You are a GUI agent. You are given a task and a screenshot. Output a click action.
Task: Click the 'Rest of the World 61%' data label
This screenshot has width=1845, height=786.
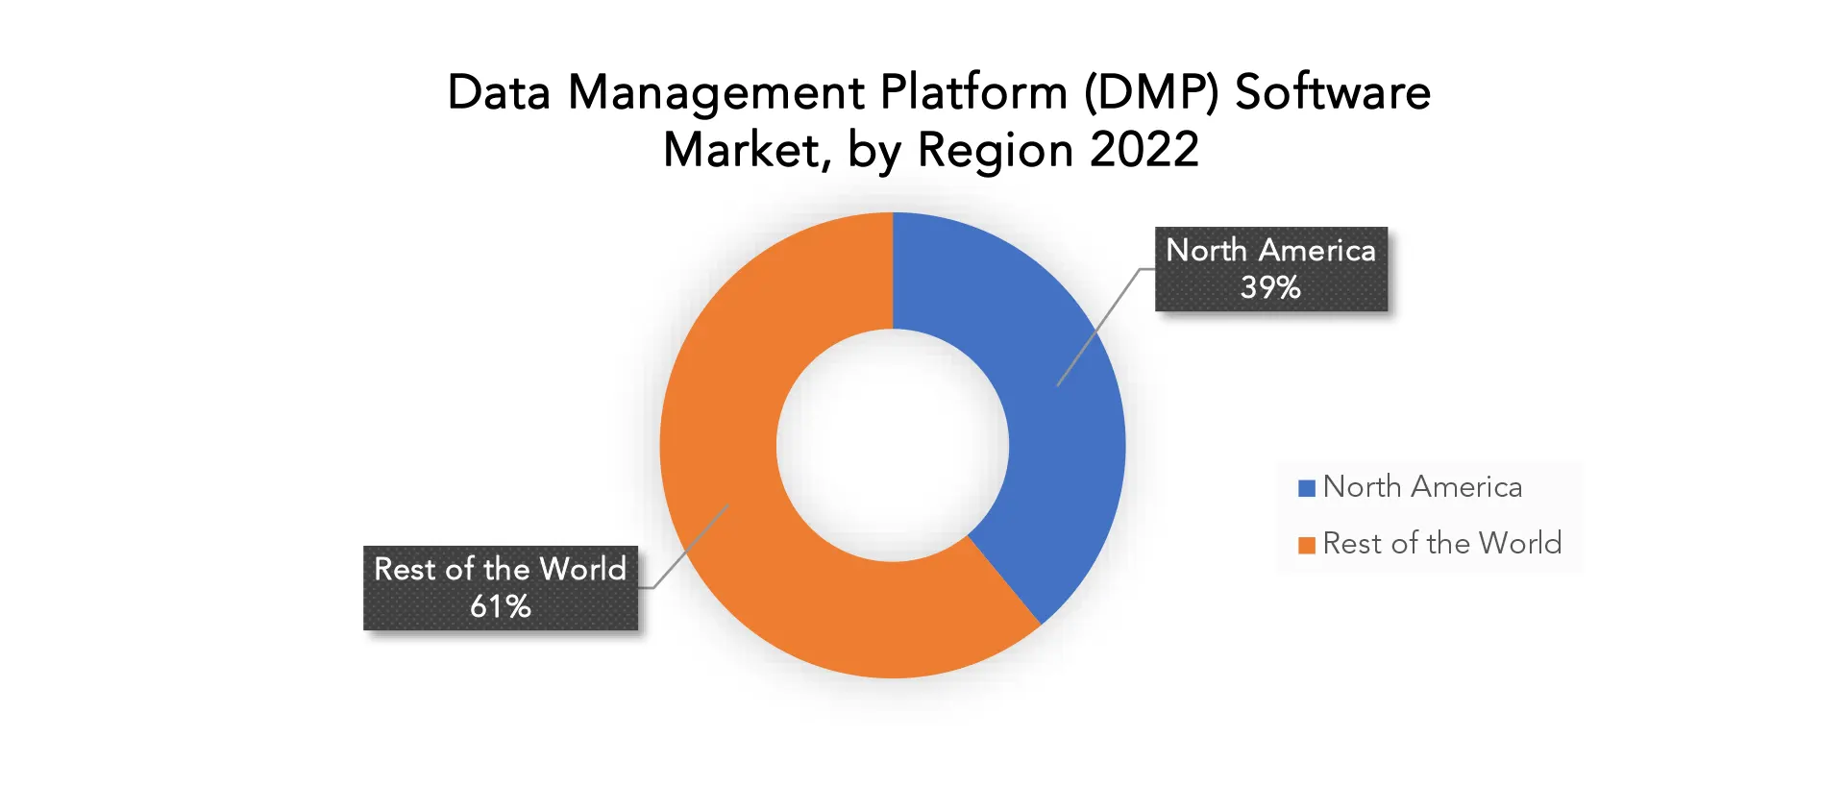[500, 588]
